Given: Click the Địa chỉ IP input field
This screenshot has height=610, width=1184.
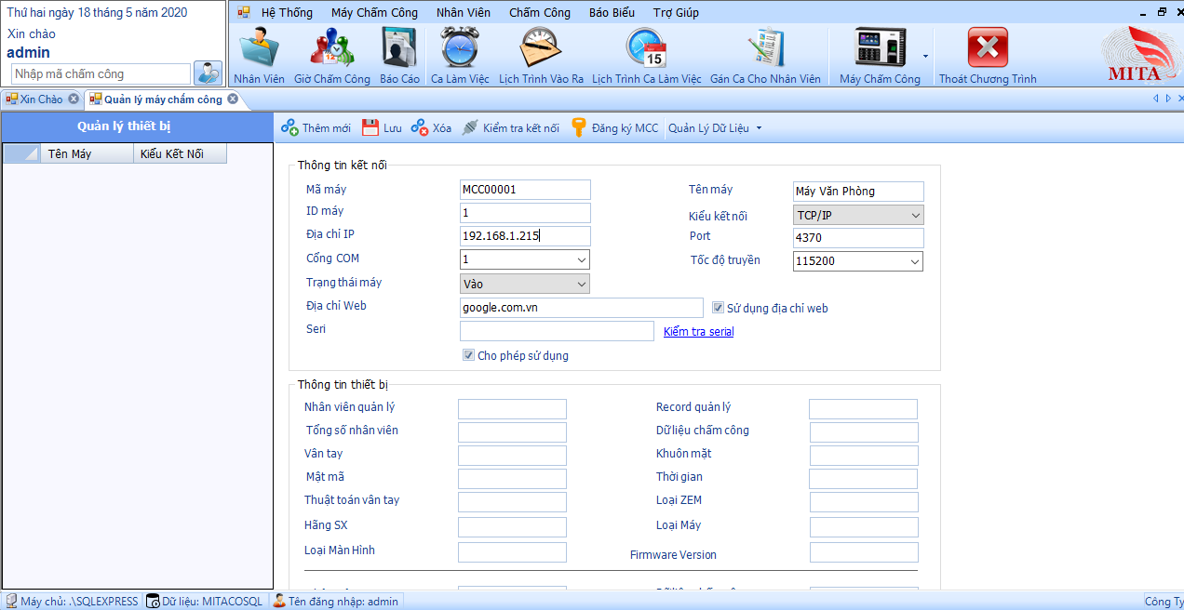Looking at the screenshot, I should 525,236.
